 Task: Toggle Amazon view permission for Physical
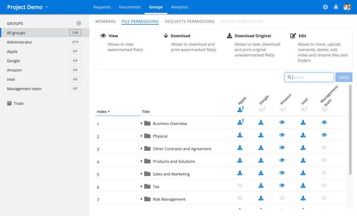pyautogui.click(x=282, y=135)
